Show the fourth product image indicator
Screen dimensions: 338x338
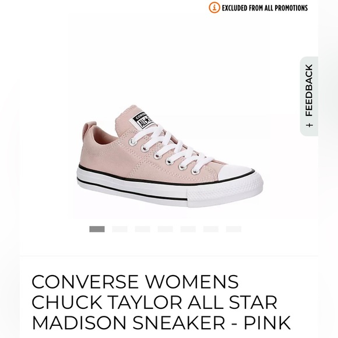(166, 229)
